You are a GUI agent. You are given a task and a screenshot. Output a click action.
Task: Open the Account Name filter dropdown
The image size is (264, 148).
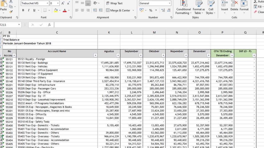pyautogui.click(x=95, y=55)
